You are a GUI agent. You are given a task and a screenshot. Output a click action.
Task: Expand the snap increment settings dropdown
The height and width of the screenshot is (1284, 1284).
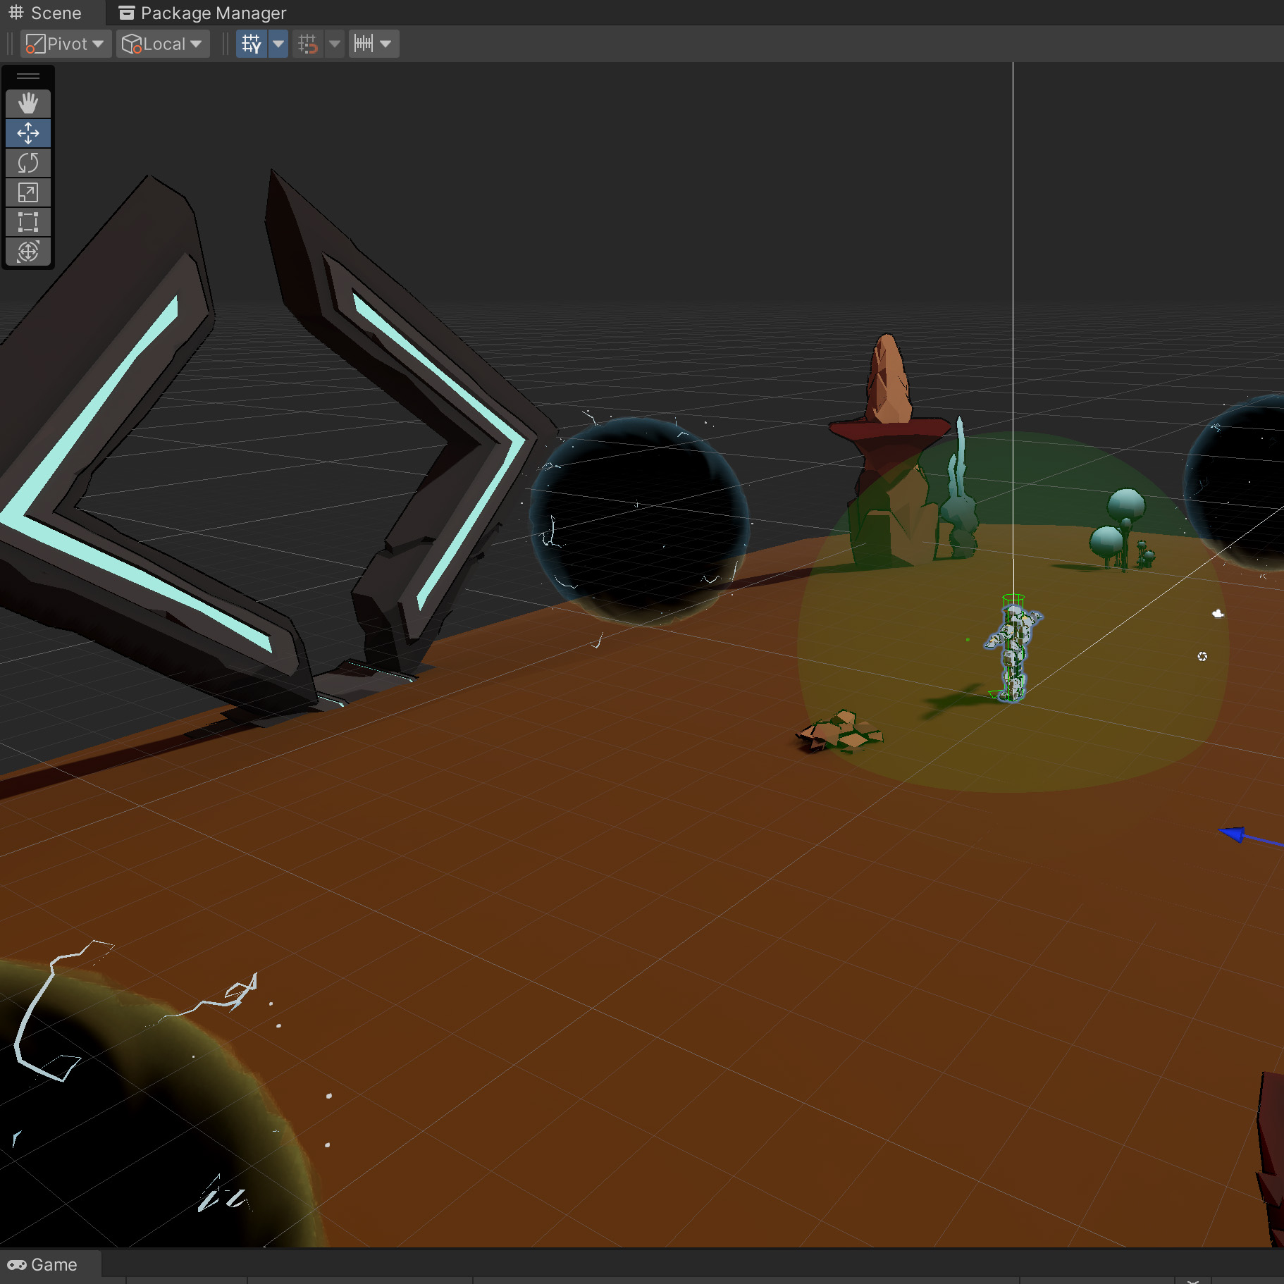374,44
